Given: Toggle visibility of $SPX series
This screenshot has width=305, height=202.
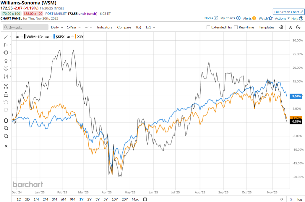Looking at the screenshot, I should 47,37.
